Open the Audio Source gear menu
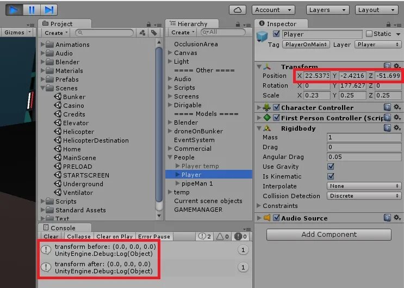 (397, 218)
